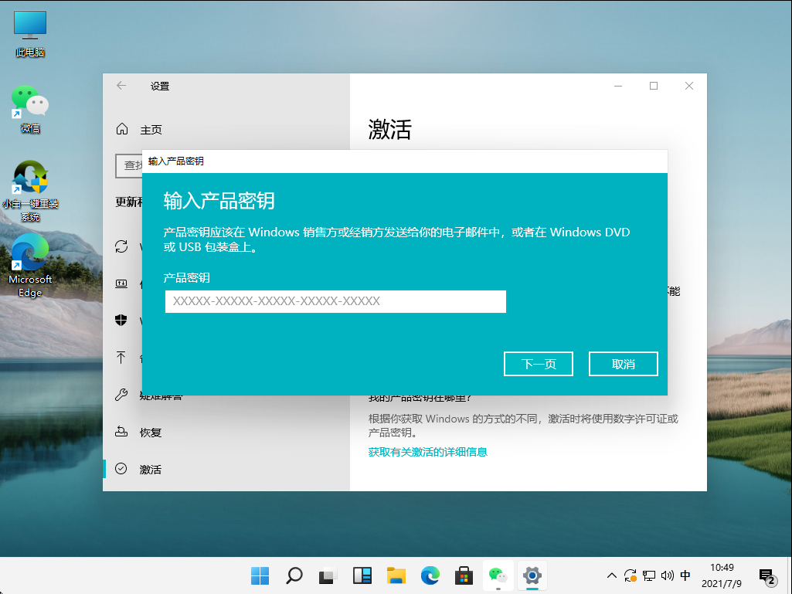Open taskbar Search
Viewport: 792px width, 594px height.
click(x=294, y=575)
